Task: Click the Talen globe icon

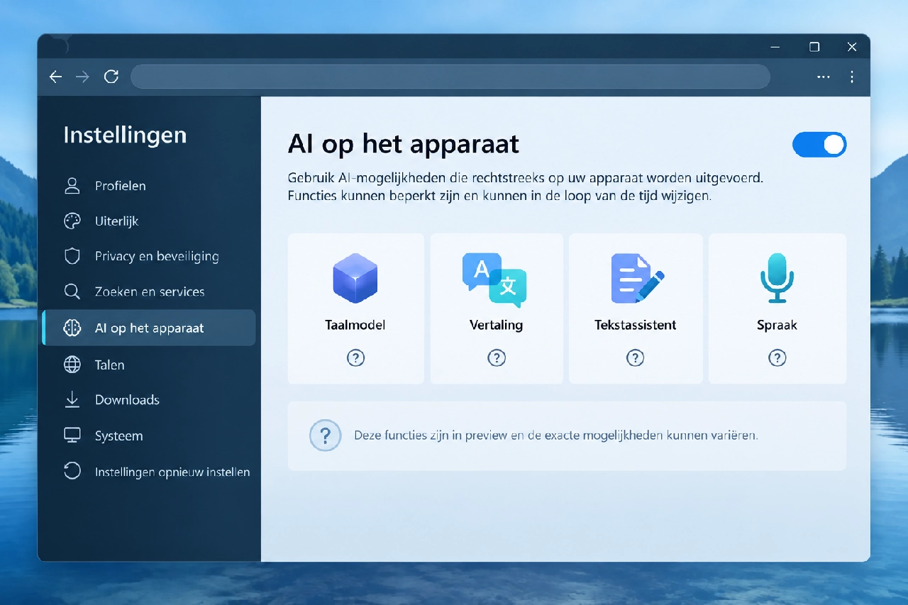Action: pyautogui.click(x=72, y=365)
